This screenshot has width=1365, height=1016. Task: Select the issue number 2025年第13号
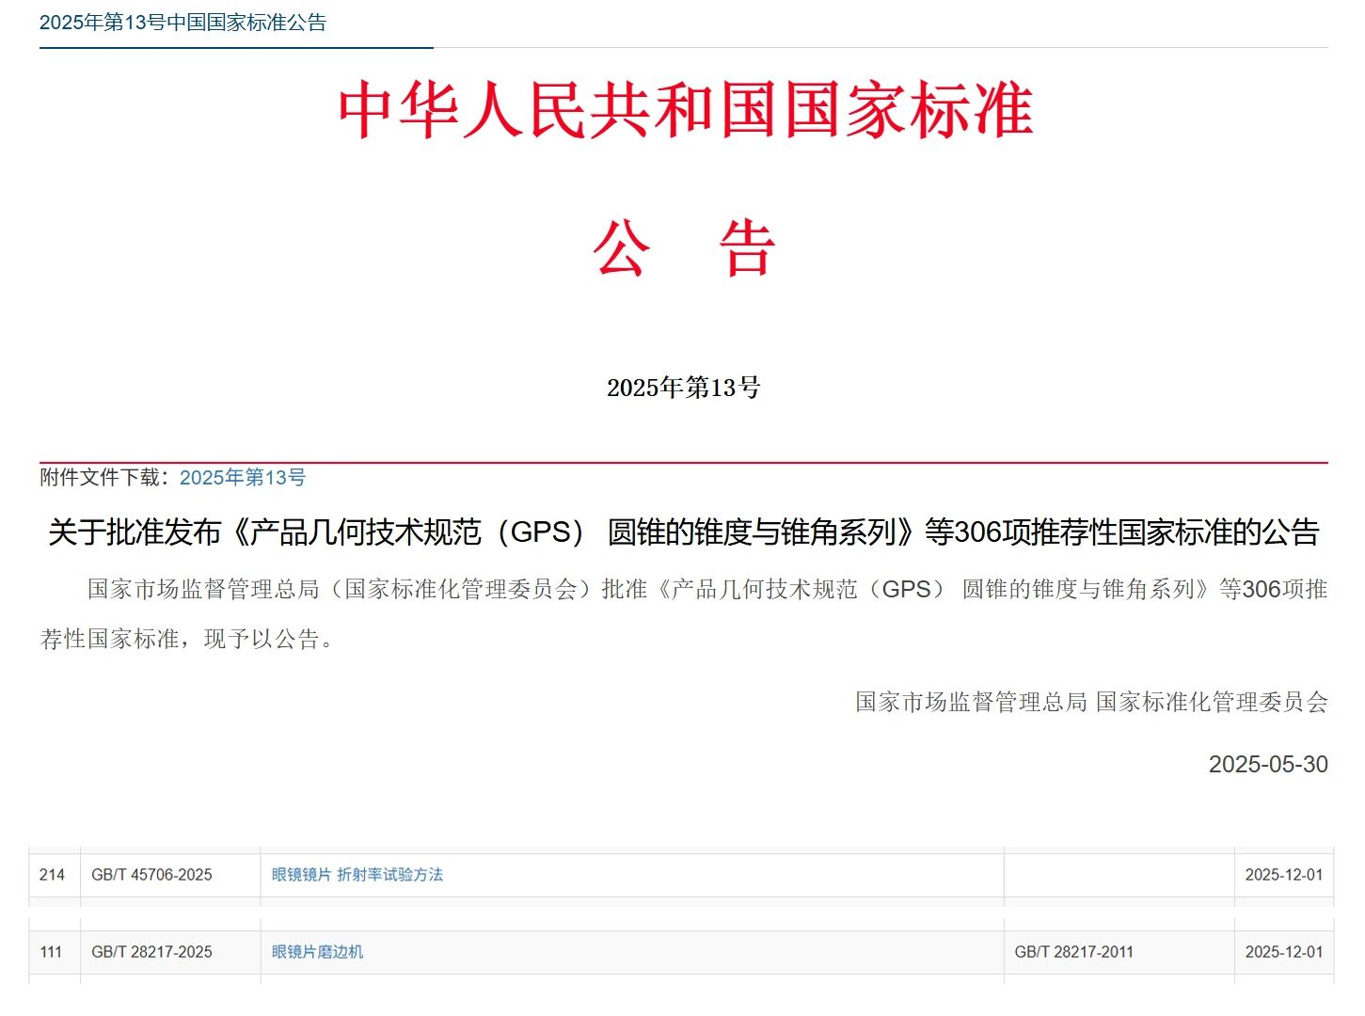pos(684,387)
